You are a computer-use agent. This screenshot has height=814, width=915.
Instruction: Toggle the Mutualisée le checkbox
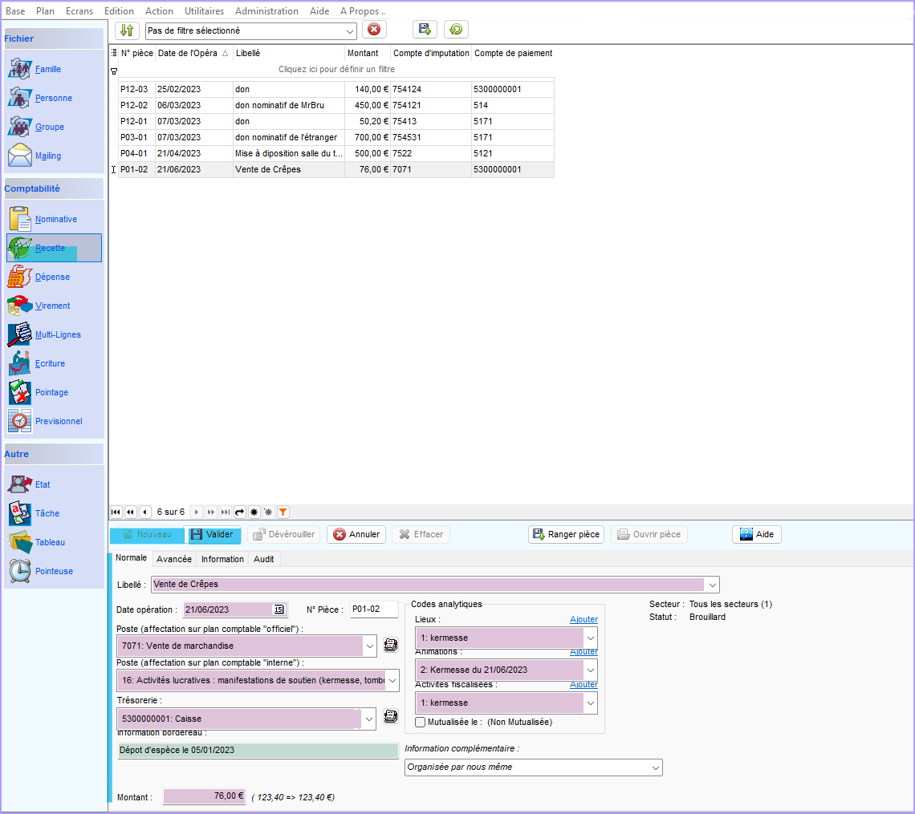(421, 722)
